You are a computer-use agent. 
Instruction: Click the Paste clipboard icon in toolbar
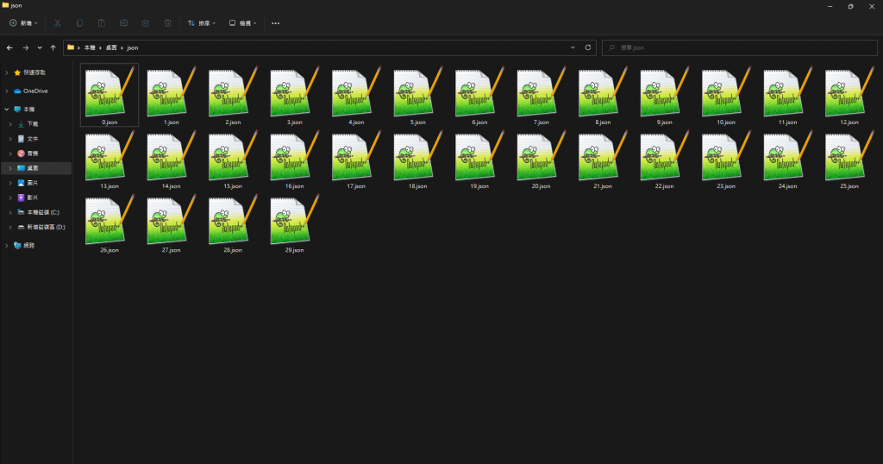[102, 23]
